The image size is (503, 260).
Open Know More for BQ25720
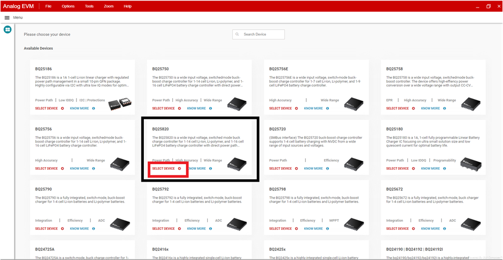point(313,169)
